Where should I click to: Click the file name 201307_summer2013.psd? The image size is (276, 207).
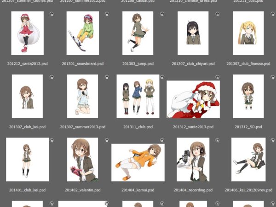83,127
